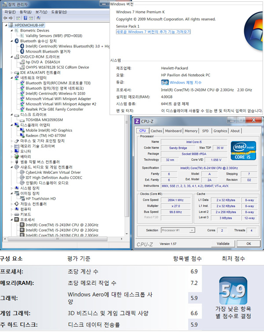The height and width of the screenshot is (332, 264).
Task: Select the IDT High Definition Audio CODEC icon
Action: pyautogui.click(x=22, y=178)
